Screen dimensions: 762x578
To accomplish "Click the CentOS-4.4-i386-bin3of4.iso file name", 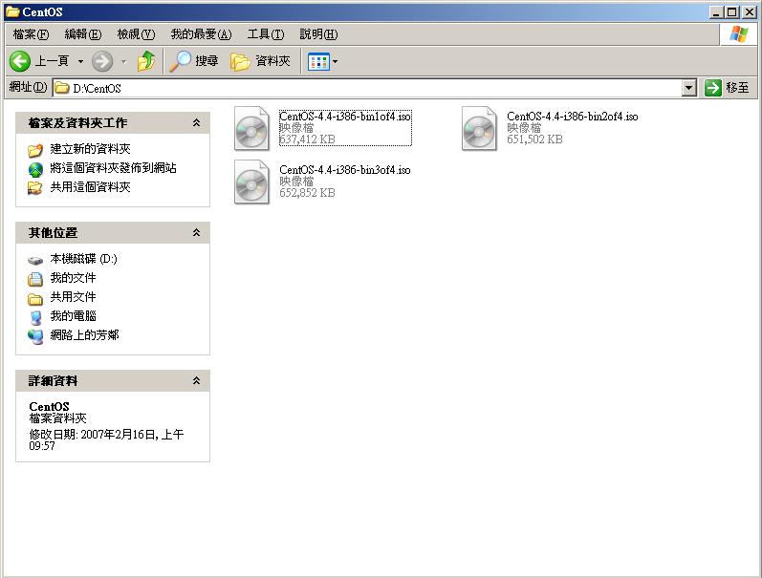I will [x=345, y=169].
